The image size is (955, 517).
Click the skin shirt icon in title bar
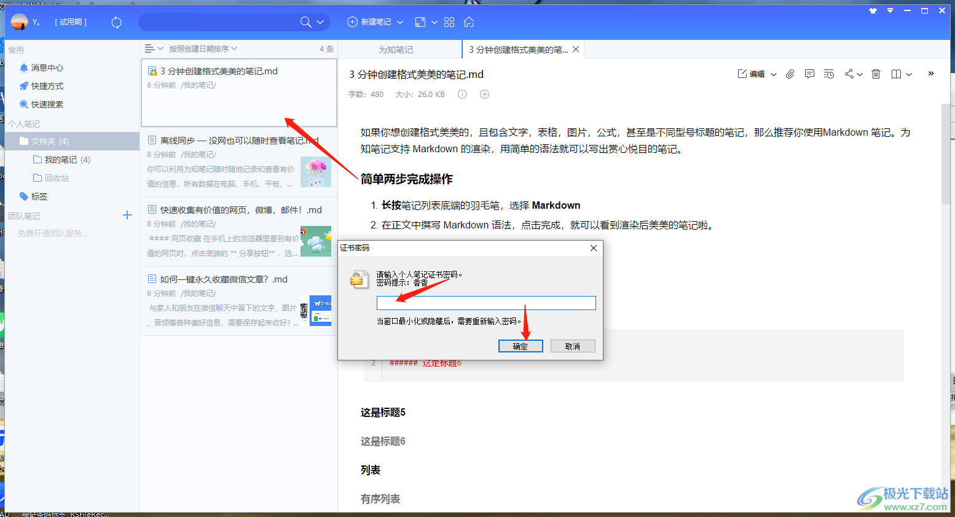click(x=873, y=10)
